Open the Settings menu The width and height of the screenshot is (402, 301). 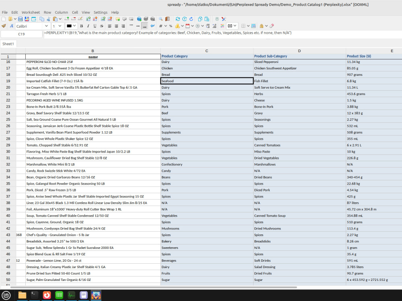click(x=100, y=12)
